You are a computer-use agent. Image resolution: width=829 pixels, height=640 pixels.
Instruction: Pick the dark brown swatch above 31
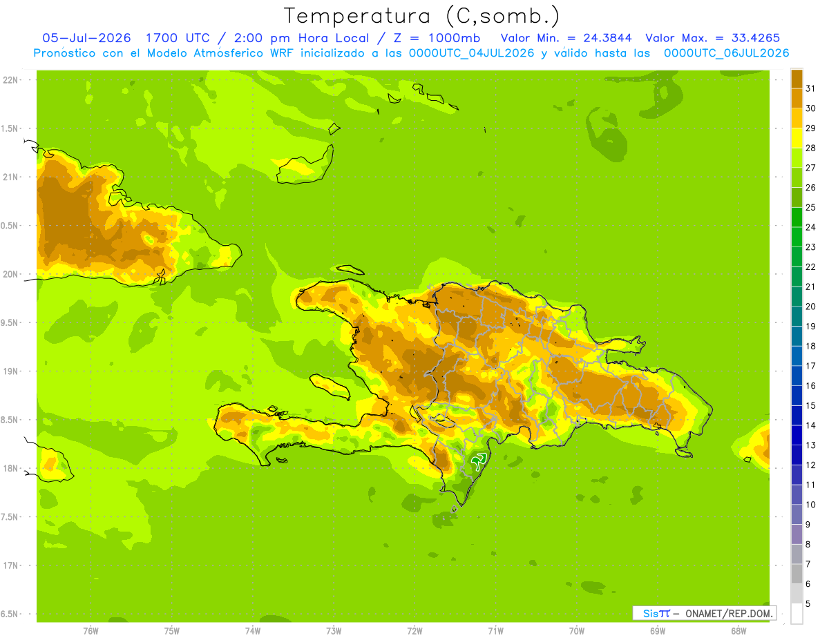[797, 79]
